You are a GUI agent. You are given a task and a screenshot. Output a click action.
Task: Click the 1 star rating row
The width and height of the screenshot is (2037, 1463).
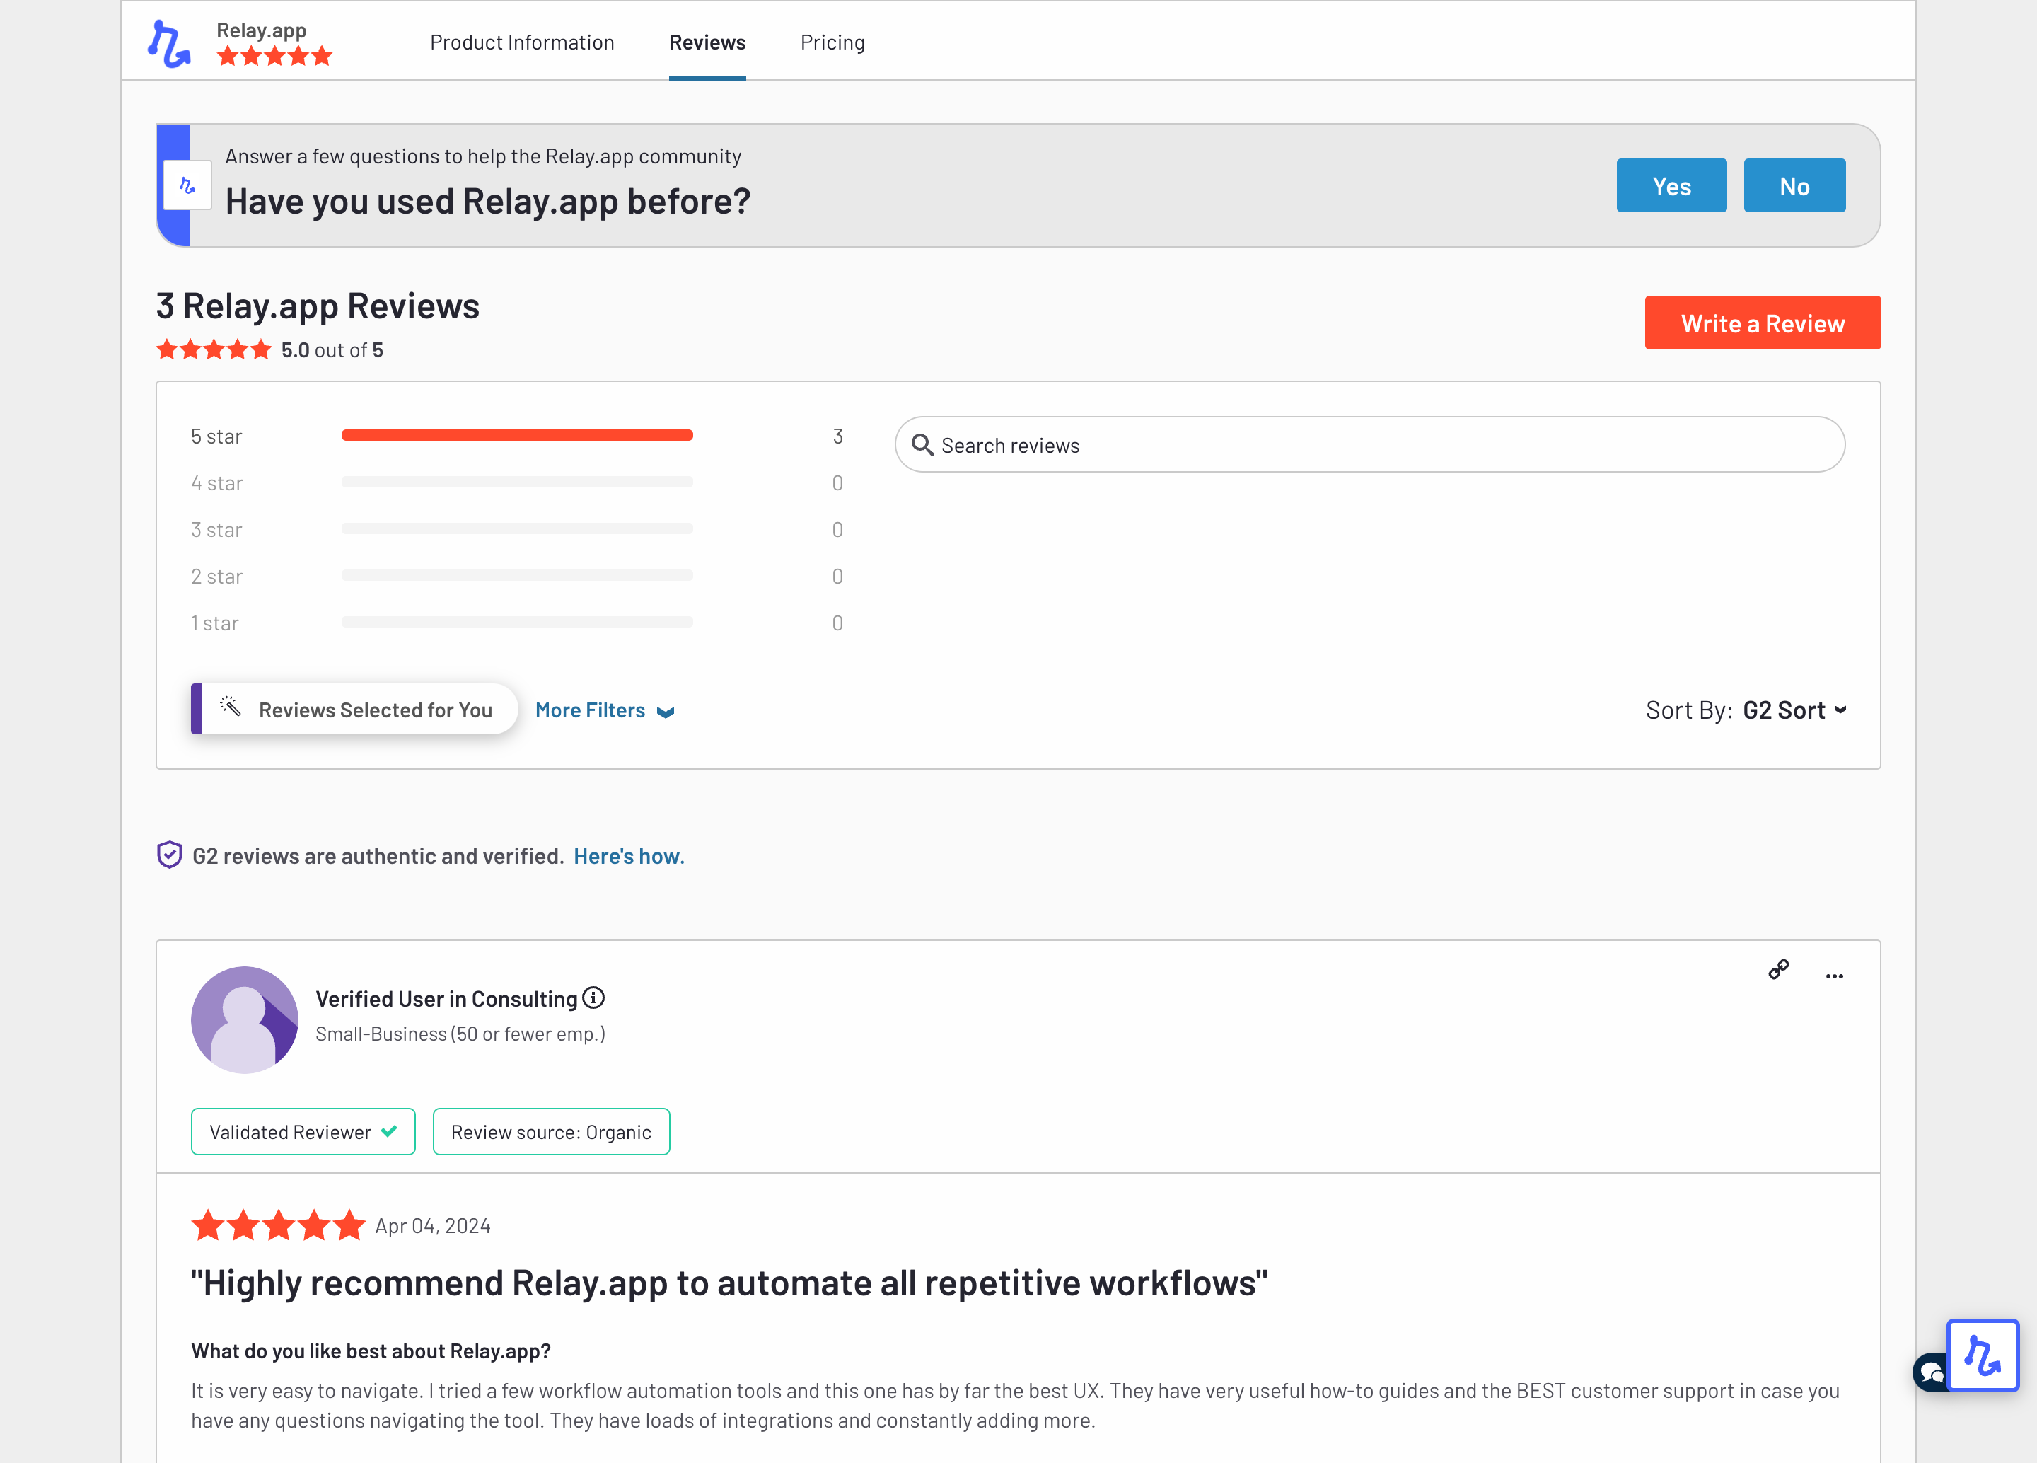[516, 623]
